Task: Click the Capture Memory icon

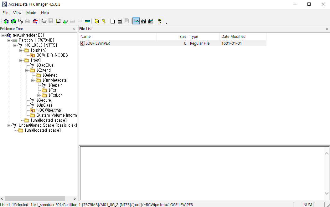Action: click(x=87, y=21)
